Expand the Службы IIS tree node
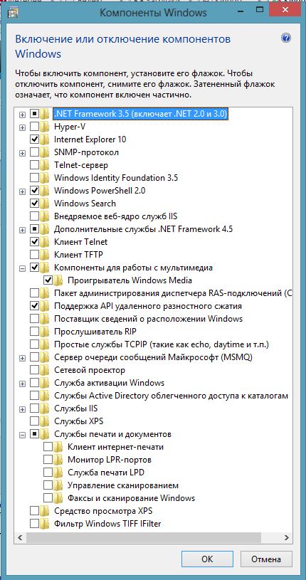 click(x=23, y=408)
